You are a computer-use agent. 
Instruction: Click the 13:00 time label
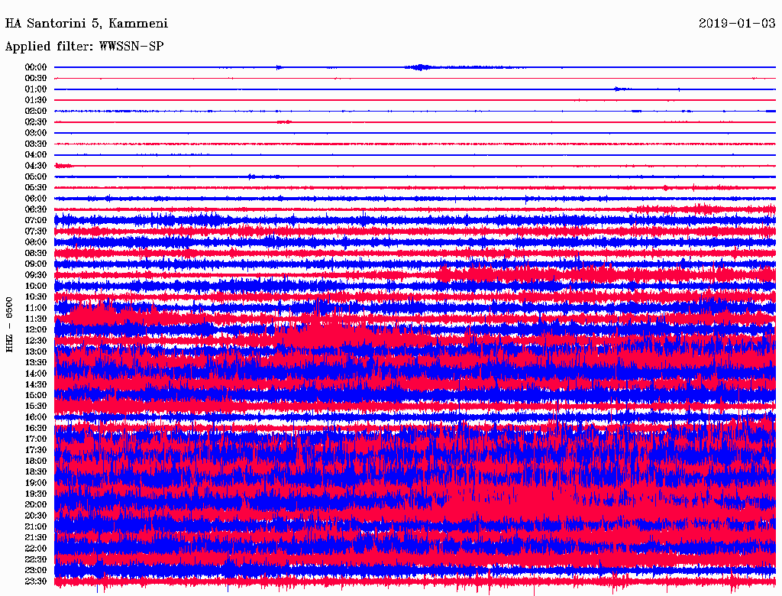[36, 352]
